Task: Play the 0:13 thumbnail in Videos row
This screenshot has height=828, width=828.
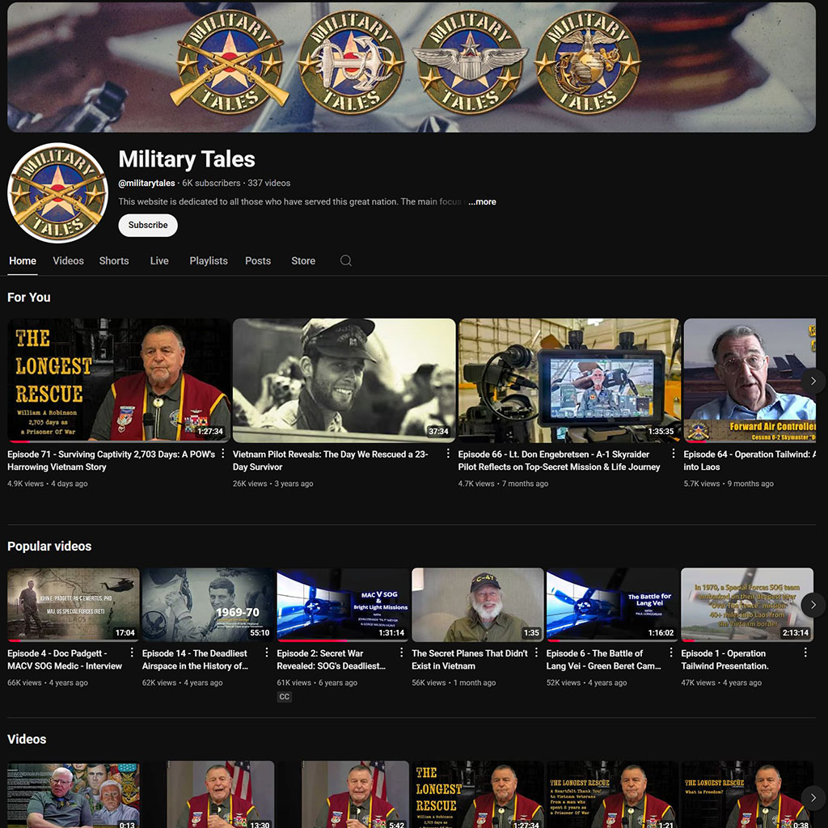Action: (74, 794)
